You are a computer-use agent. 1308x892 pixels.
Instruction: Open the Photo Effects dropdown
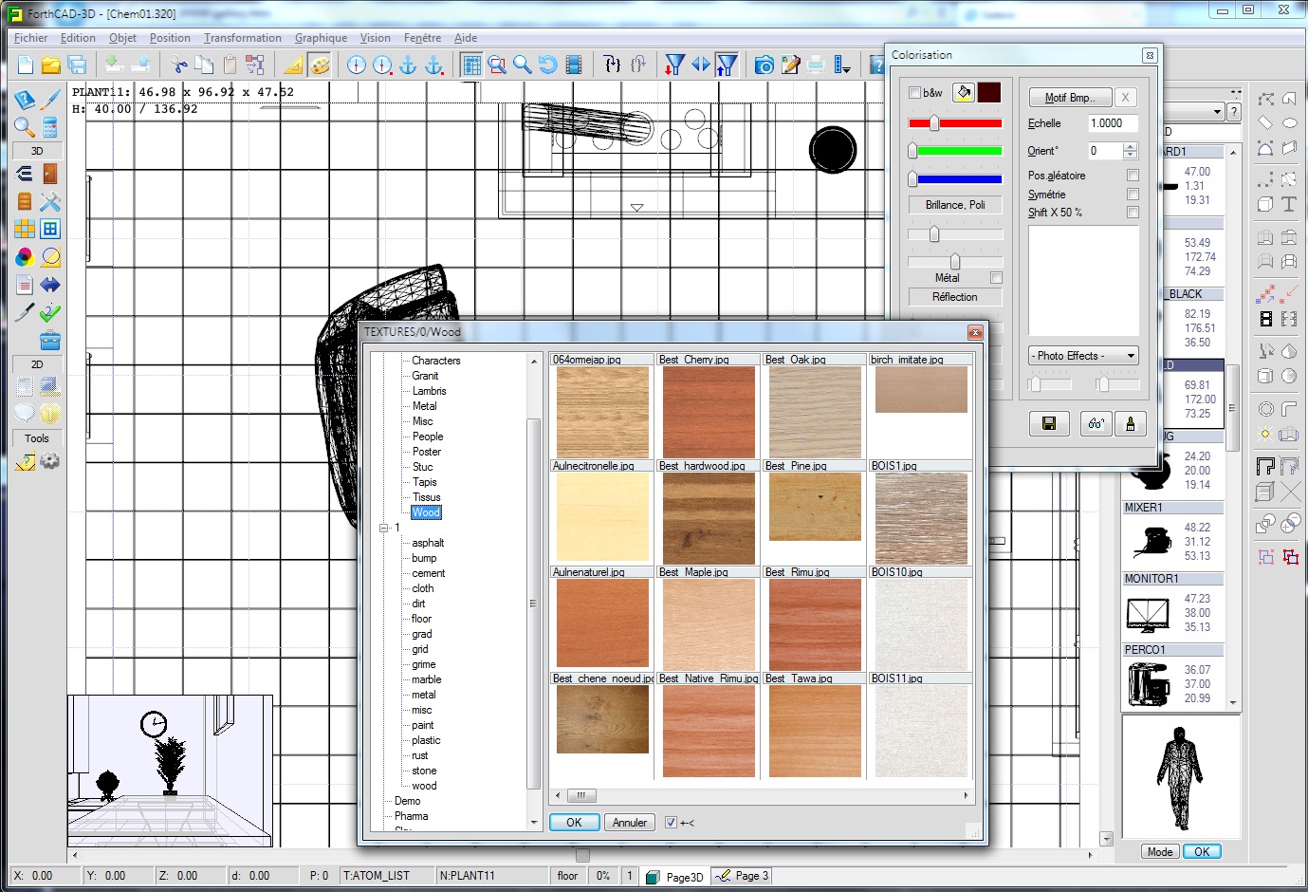[x=1083, y=356]
